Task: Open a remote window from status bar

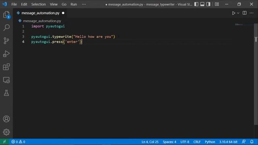Action: 4,142
